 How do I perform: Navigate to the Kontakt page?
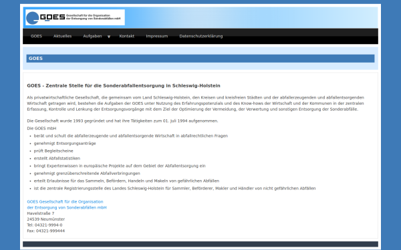coord(127,36)
